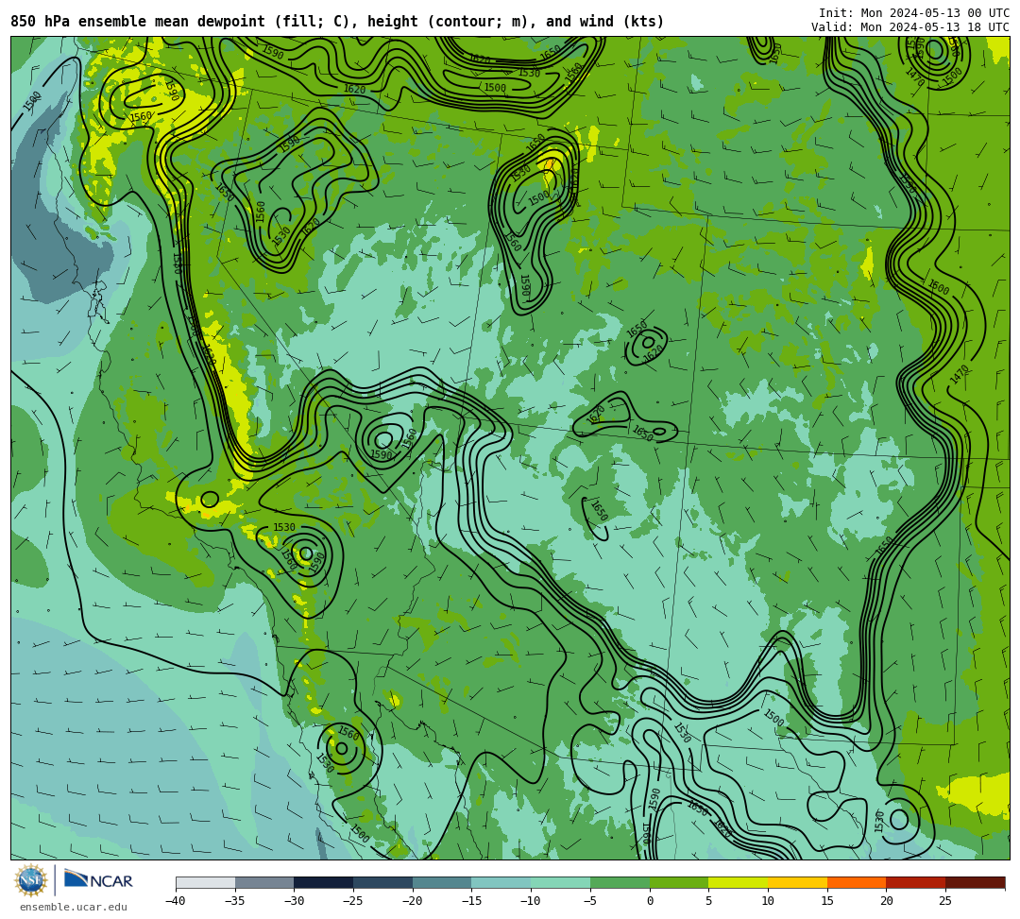Pick the olive green 0 to 5 swatch
The width and height of the screenshot is (1020, 919).
679,882
